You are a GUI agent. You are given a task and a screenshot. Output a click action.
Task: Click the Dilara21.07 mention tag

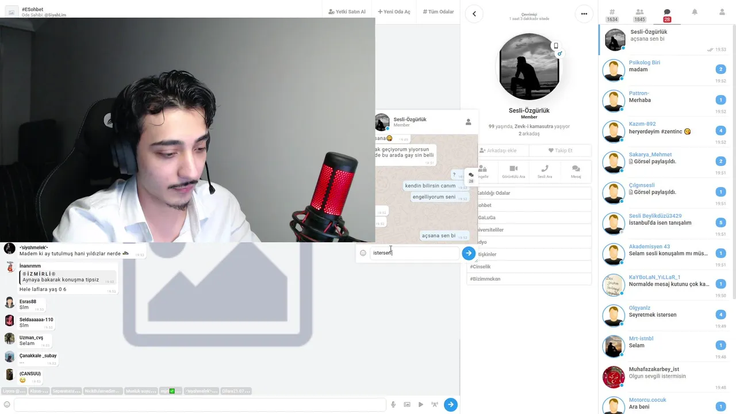236,391
